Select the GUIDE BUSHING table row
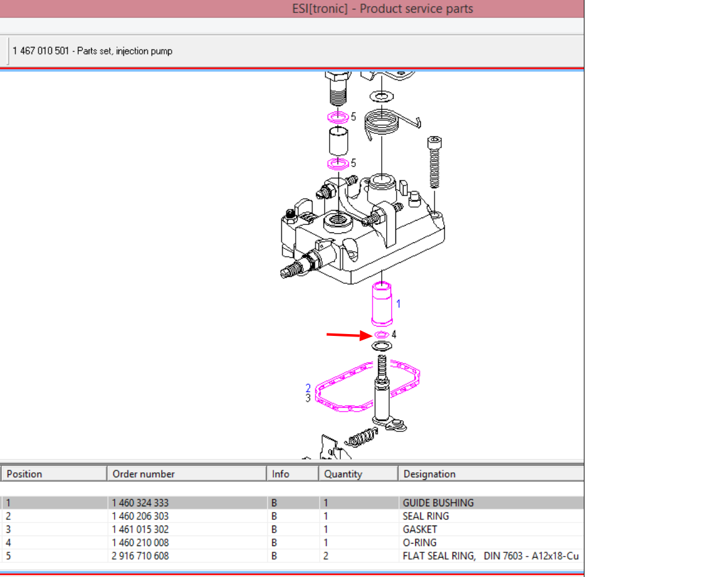Screen dimensions: 714x577 point(291,503)
